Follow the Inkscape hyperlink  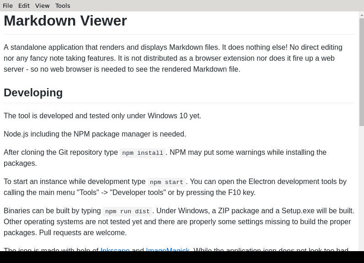coord(115,250)
